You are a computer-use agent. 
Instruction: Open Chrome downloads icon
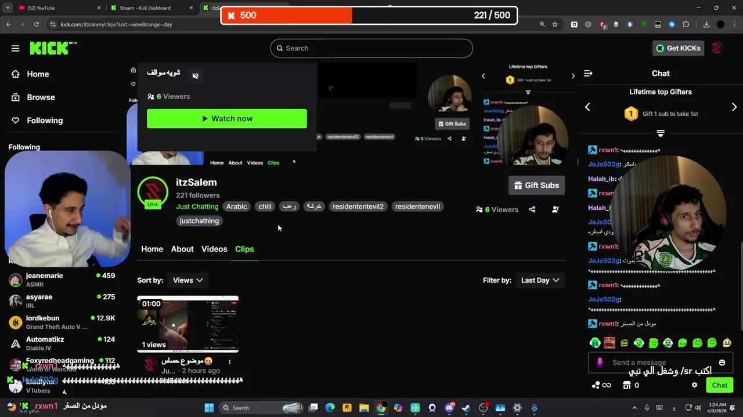click(x=706, y=24)
